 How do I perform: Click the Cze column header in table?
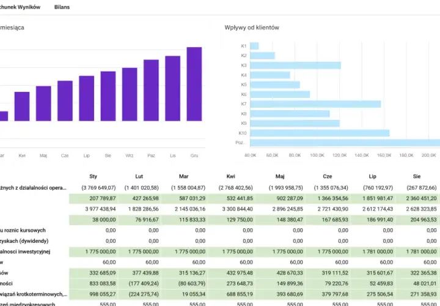(328, 176)
